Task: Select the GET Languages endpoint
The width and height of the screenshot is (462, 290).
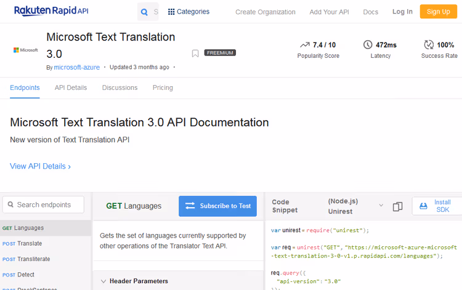Action: (x=46, y=228)
